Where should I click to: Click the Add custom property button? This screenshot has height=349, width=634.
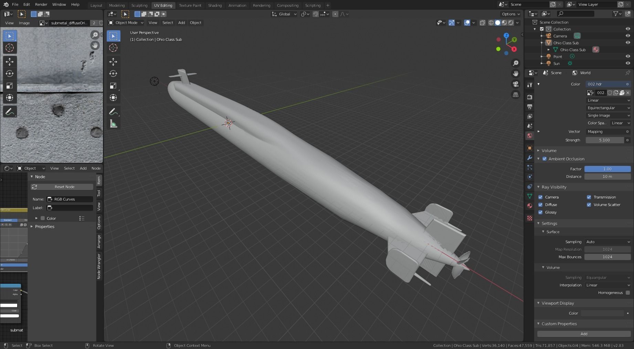tap(584, 334)
